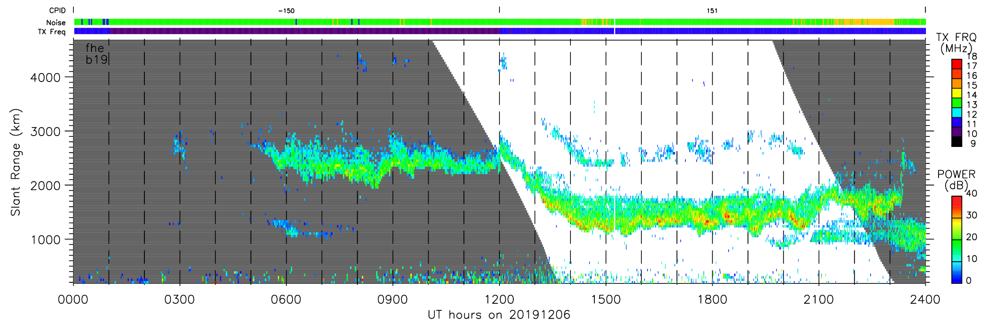Click the radar label fhe
991x330 pixels.
click(94, 48)
